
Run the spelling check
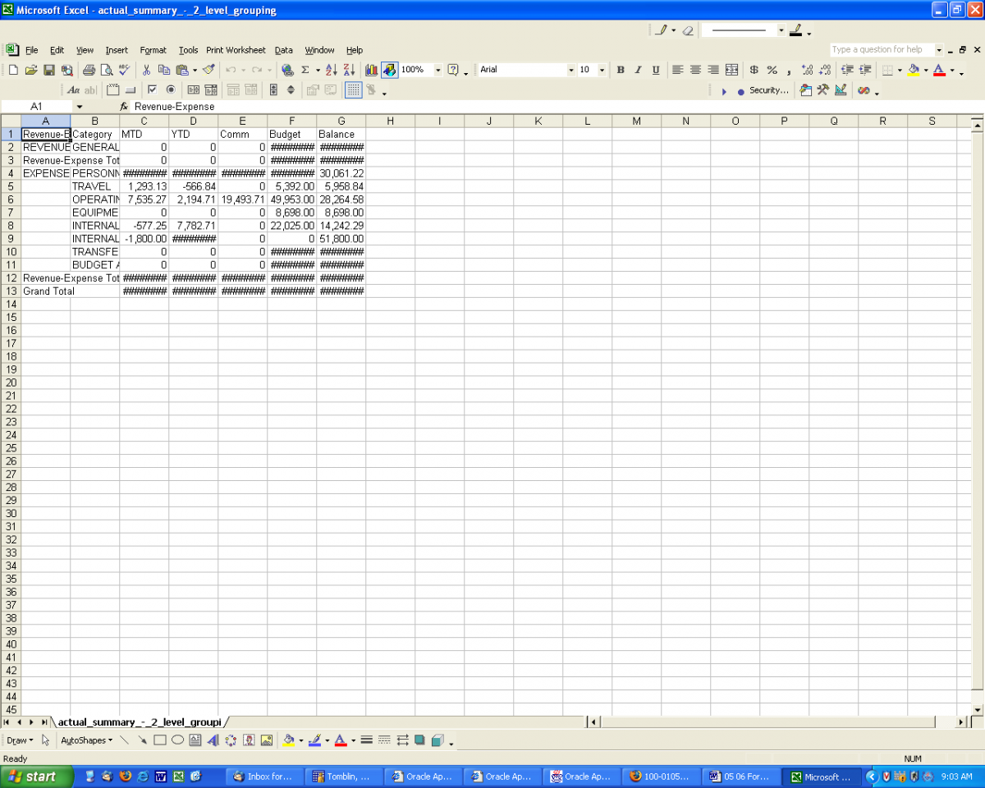click(124, 70)
